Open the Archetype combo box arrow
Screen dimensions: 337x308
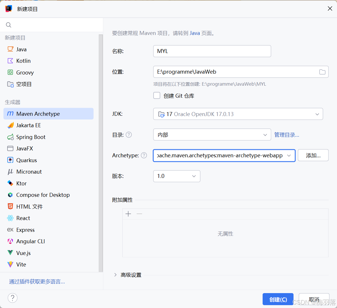[x=289, y=155]
